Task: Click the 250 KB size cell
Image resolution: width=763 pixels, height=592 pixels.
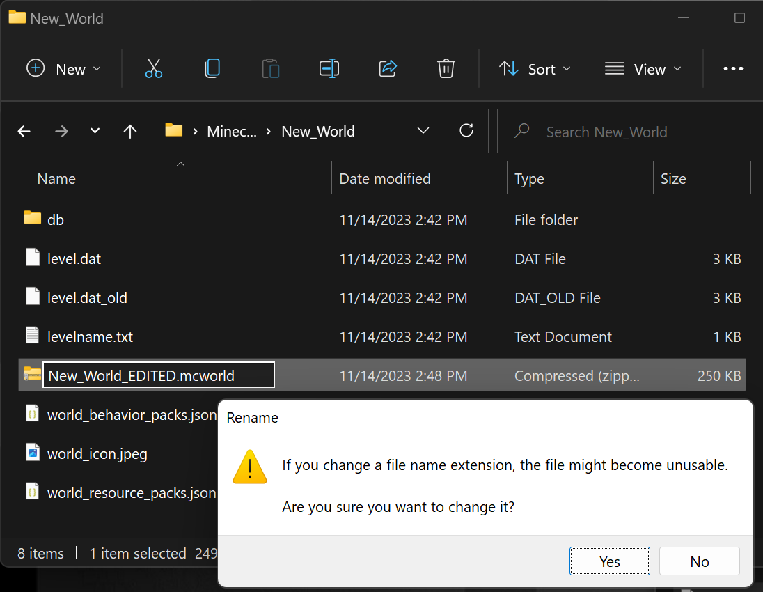Action: point(719,375)
